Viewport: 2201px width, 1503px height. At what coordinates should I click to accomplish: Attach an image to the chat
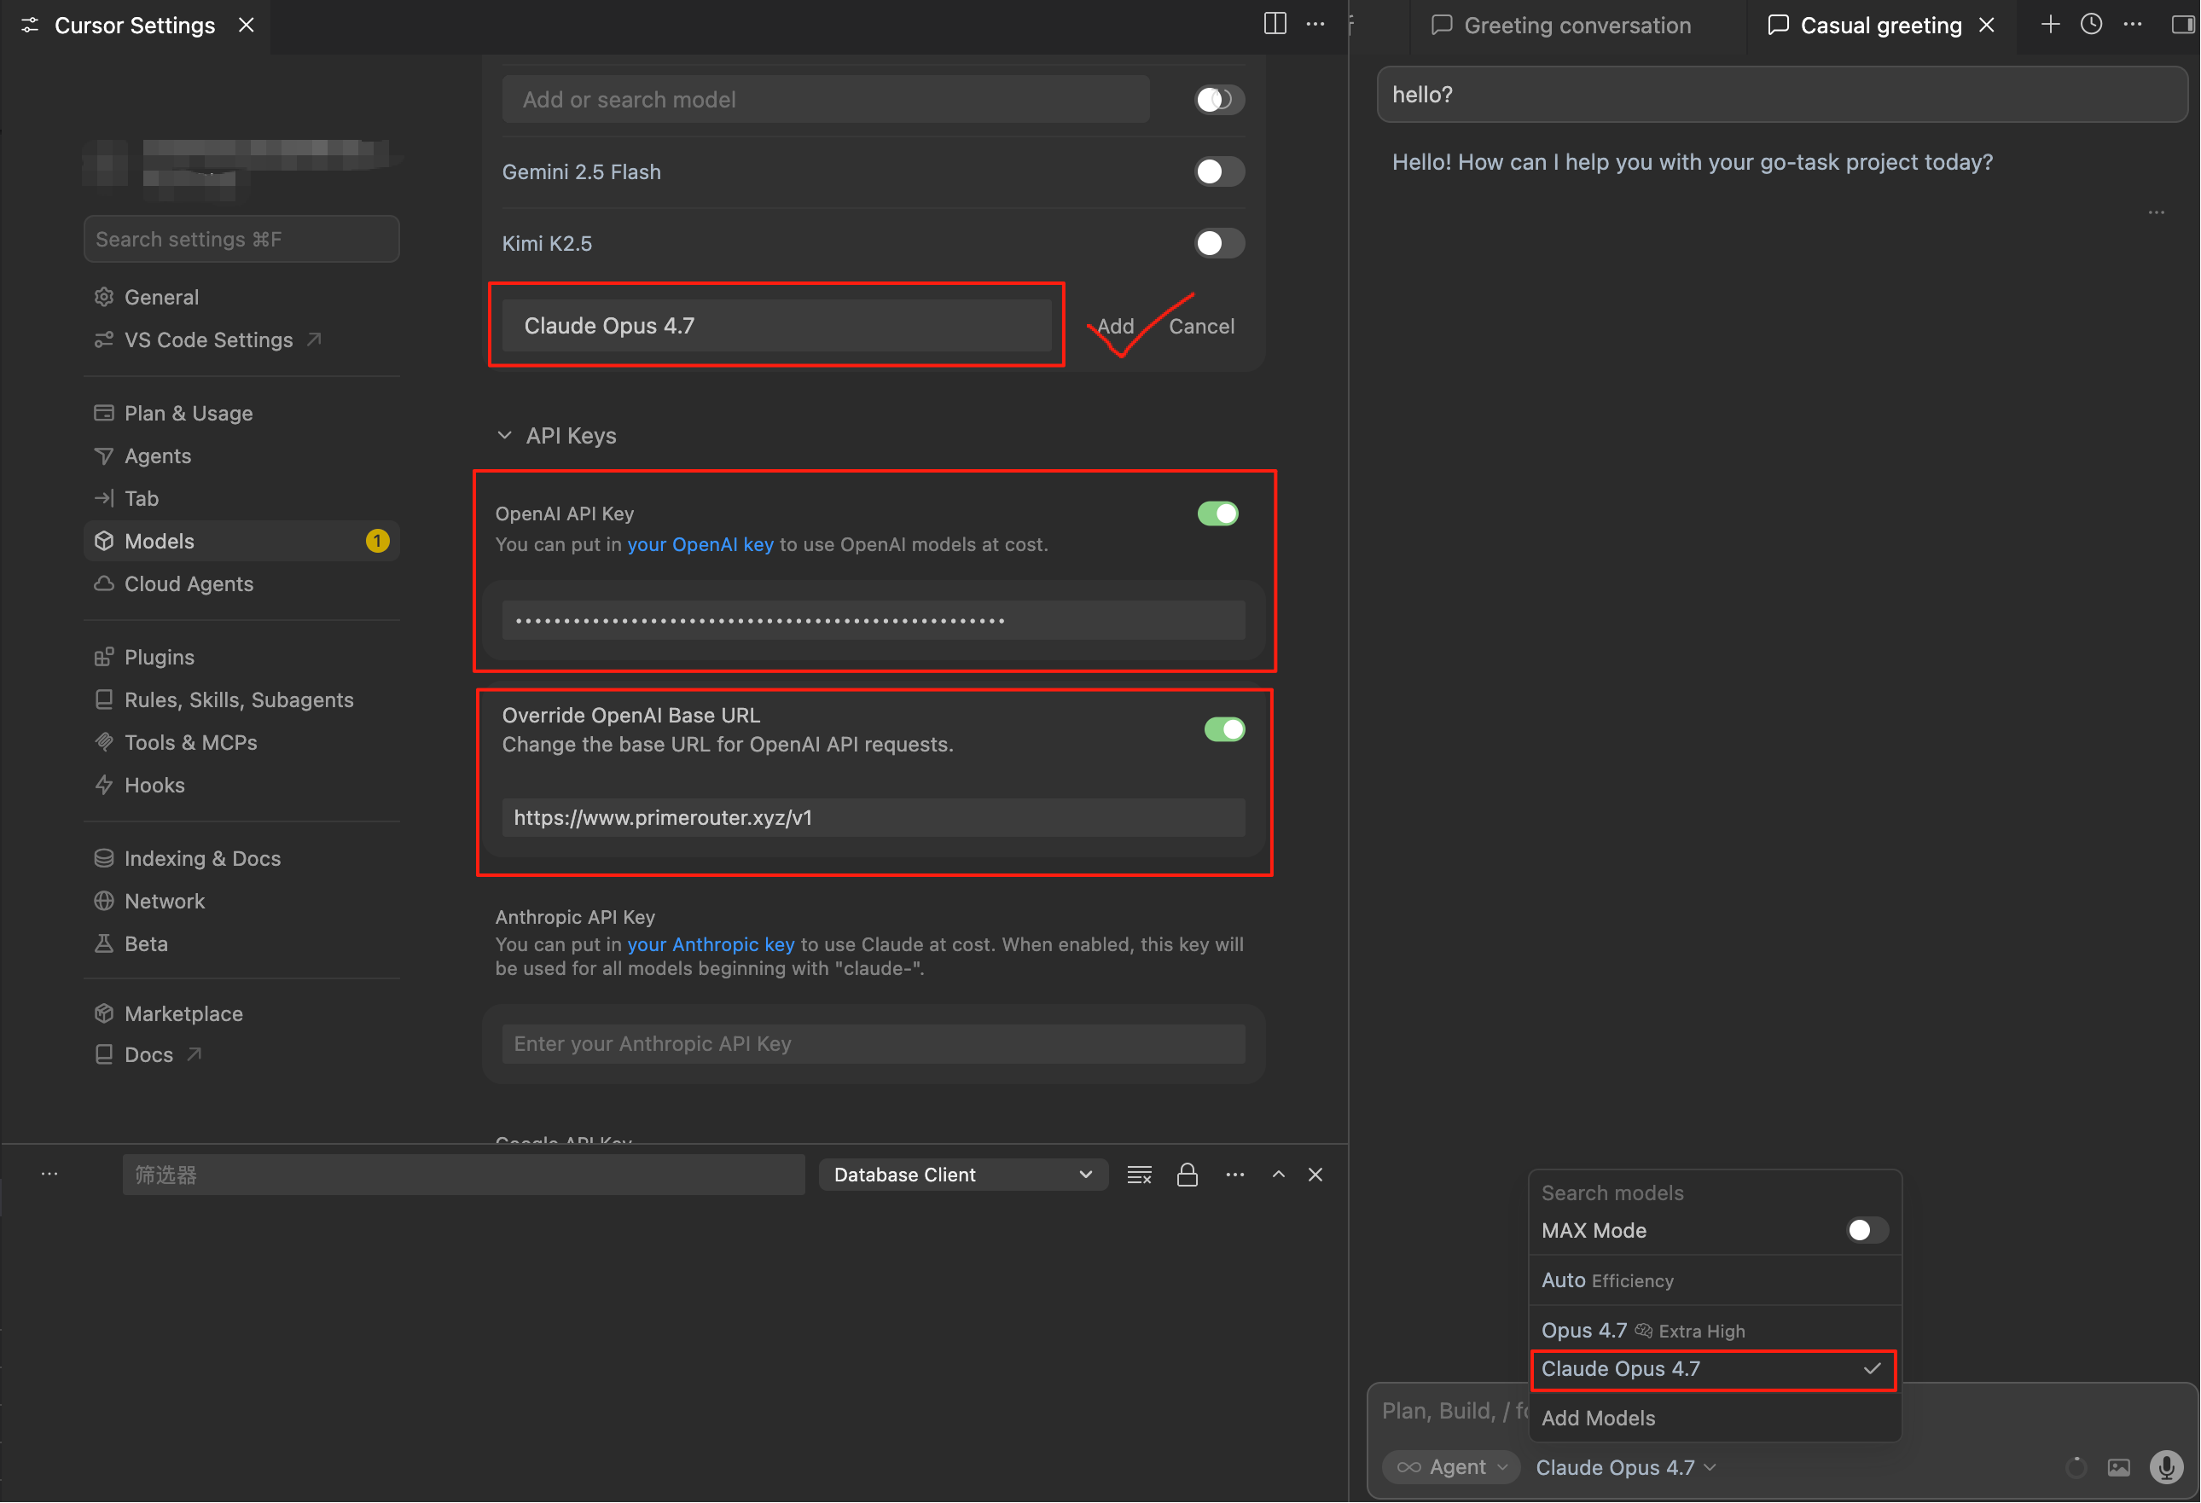coord(2118,1467)
